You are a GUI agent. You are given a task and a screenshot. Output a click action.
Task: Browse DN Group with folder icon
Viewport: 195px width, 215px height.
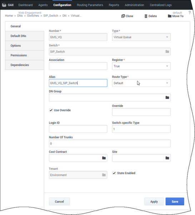pos(167,97)
